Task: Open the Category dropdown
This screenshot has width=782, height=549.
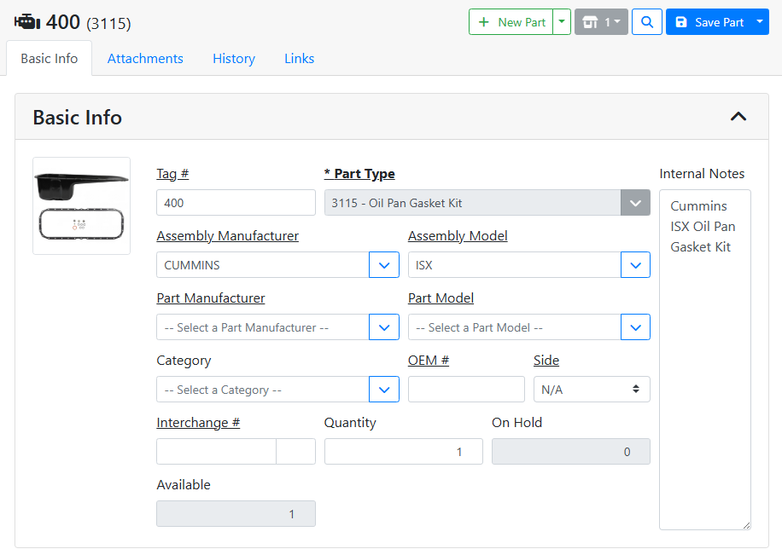Action: [x=384, y=390]
